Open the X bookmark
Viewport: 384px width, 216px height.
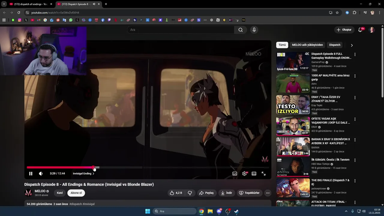coord(26,20)
